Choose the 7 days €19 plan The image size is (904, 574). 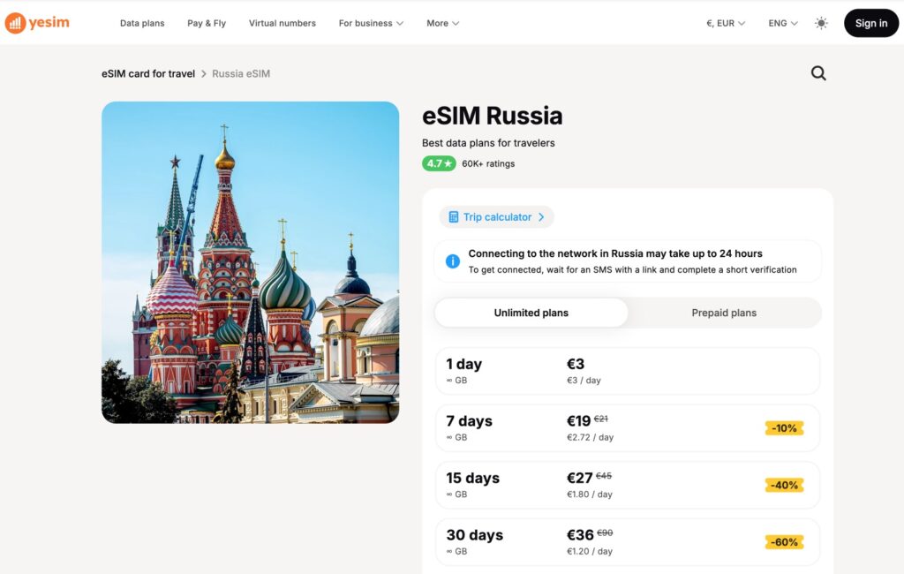click(628, 428)
